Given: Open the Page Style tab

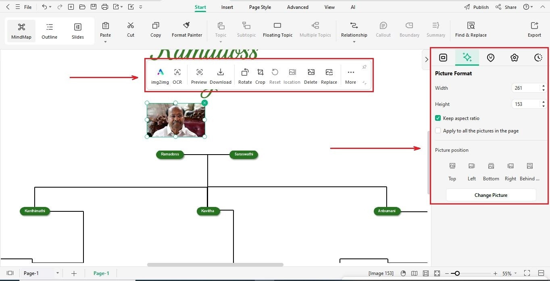Looking at the screenshot, I should pos(260,7).
